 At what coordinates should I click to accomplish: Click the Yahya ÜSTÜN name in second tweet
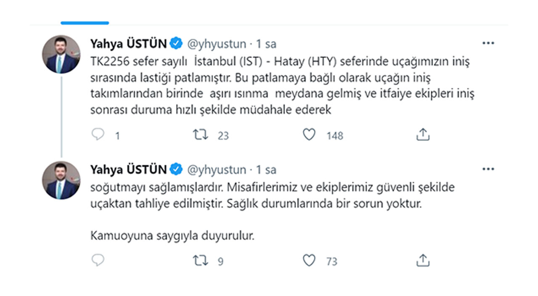pos(128,169)
